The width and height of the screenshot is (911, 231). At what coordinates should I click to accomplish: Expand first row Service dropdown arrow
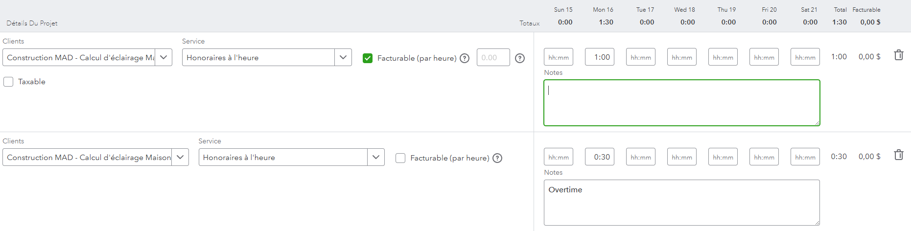(x=343, y=57)
